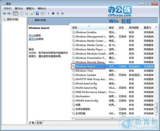Click the Restart Service icon
Image resolution: width=160 pixels, height=131 pixels.
pyautogui.click(x=63, y=14)
